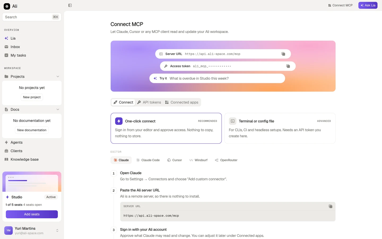Click the Studio plan lightning icon

(7, 197)
